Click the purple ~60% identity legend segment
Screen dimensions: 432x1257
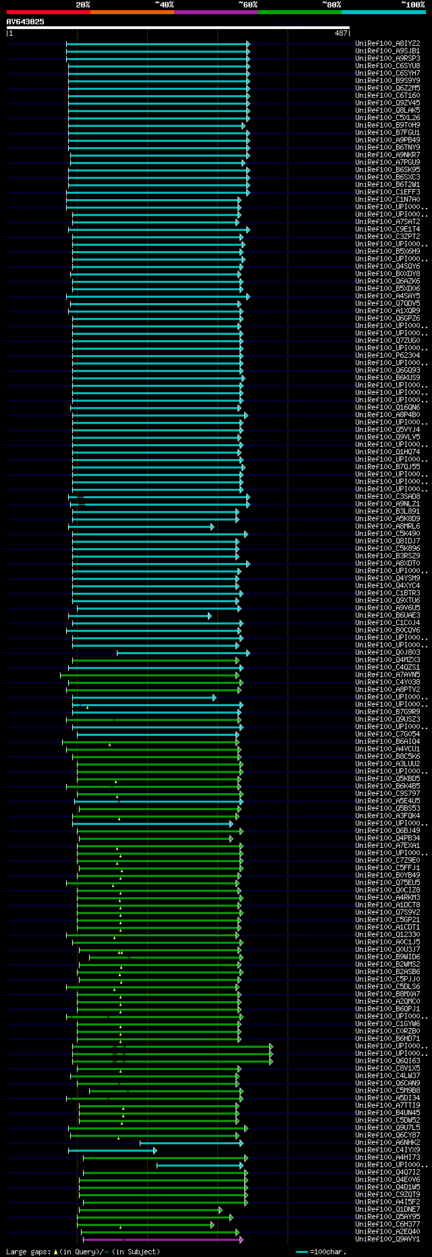pyautogui.click(x=216, y=11)
